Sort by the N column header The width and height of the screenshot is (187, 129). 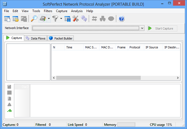click(x=58, y=47)
